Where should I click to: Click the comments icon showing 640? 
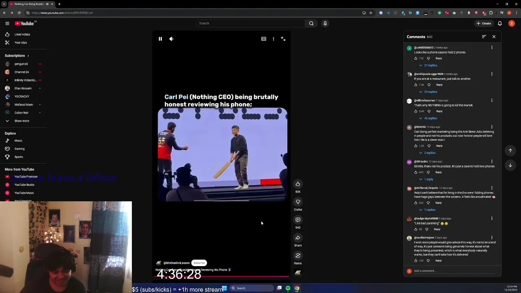click(x=298, y=220)
